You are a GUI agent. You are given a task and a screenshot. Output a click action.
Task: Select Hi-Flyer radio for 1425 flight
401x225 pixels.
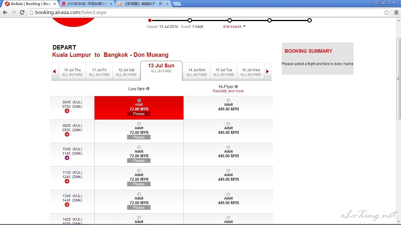[228, 218]
